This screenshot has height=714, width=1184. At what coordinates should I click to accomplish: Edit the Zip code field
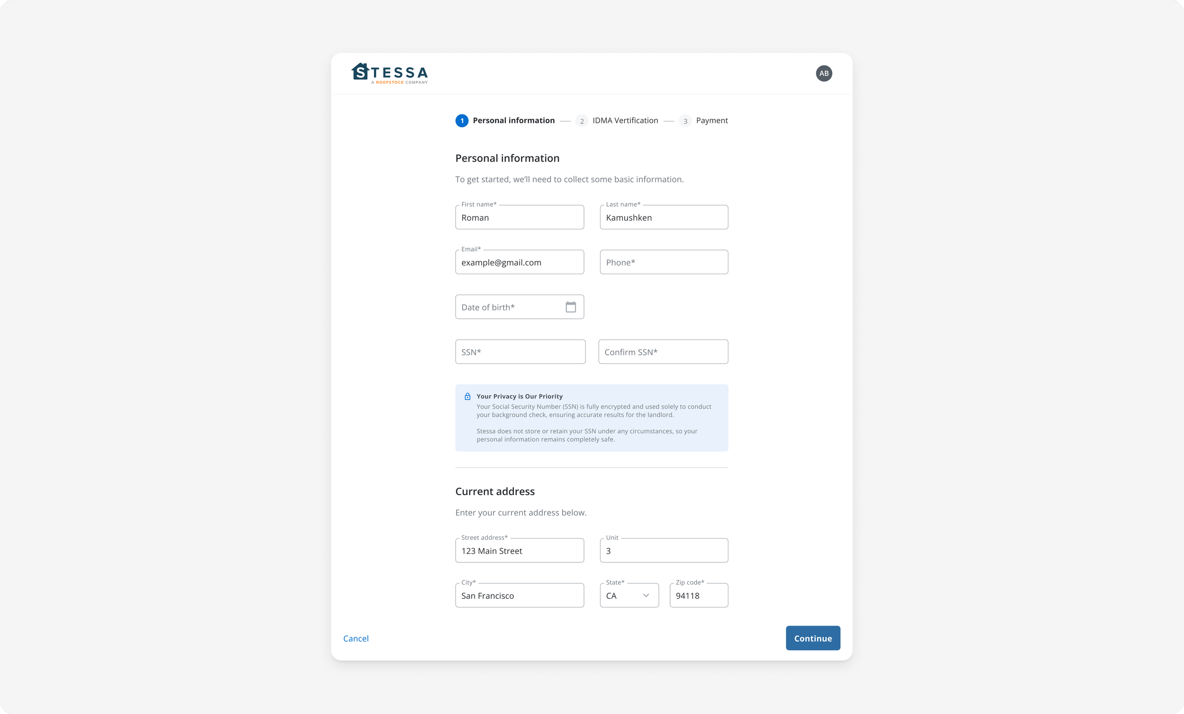point(698,596)
